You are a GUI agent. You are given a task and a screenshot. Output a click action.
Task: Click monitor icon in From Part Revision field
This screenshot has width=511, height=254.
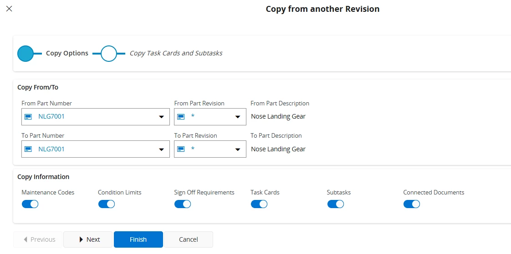click(x=181, y=117)
